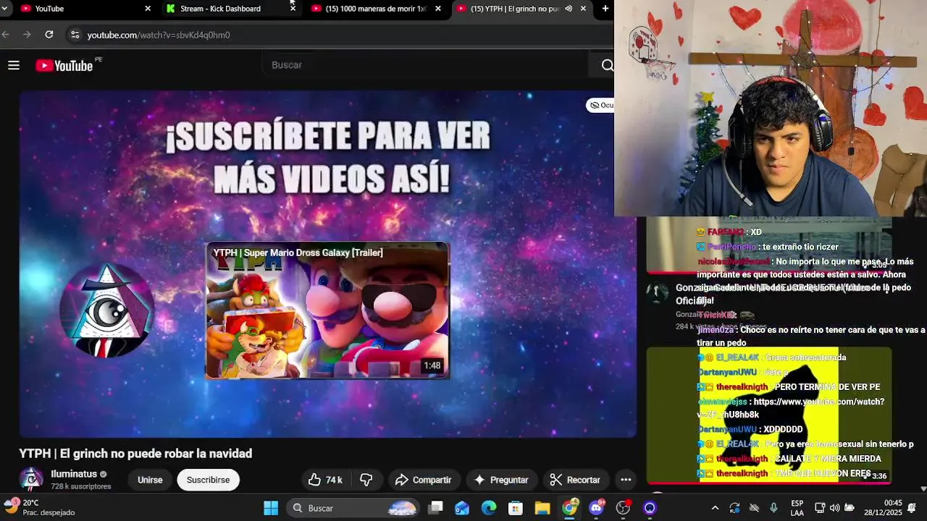Screen dimensions: 927x521
Task: Expand the hidden system tray icons chevron
Action: point(715,508)
